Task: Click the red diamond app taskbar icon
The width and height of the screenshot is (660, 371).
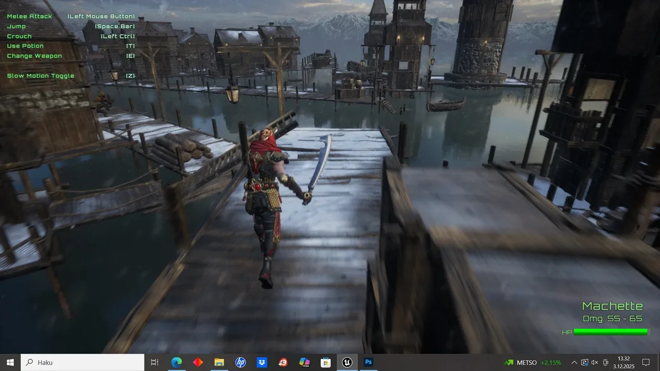Action: click(x=198, y=362)
